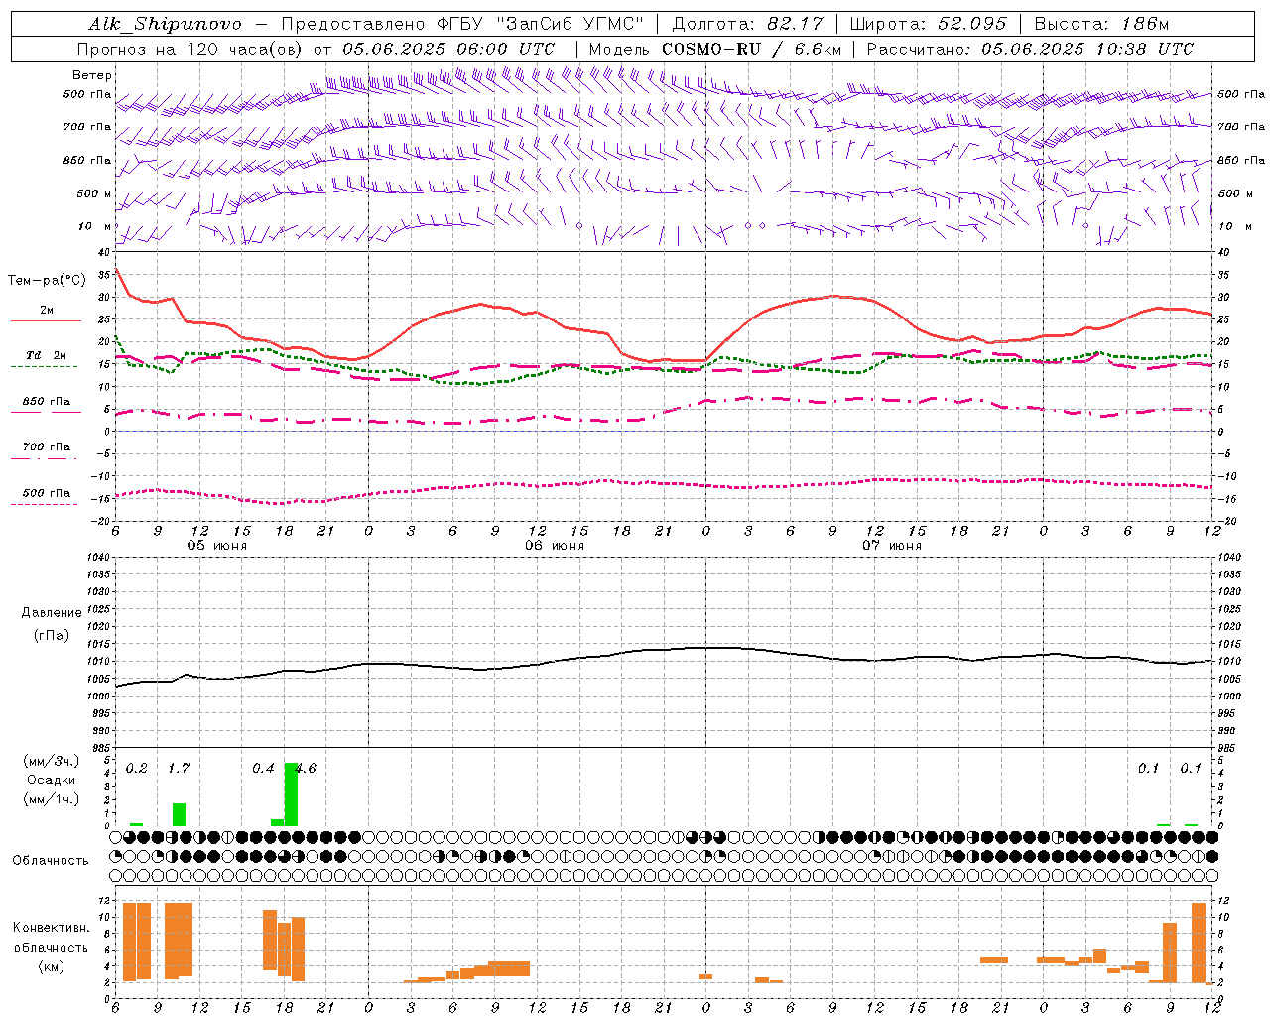1270x1016 pixels.
Task: Click the Рассчитано: 05.06.2025 10:38 UTC text
Action: point(1030,49)
